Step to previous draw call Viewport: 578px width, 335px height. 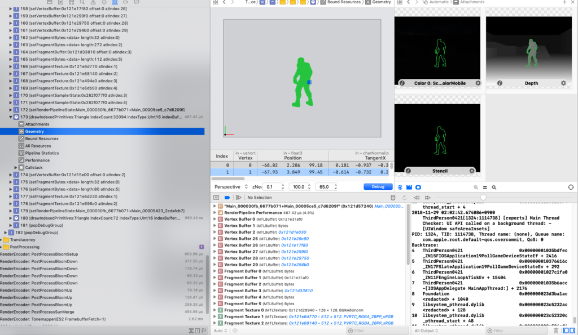point(417,198)
